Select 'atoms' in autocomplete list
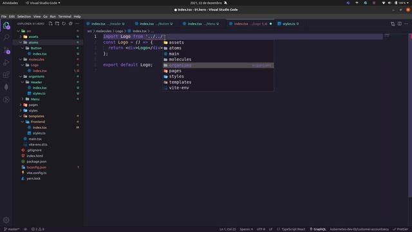Image resolution: width=412 pixels, height=232 pixels. click(218, 48)
